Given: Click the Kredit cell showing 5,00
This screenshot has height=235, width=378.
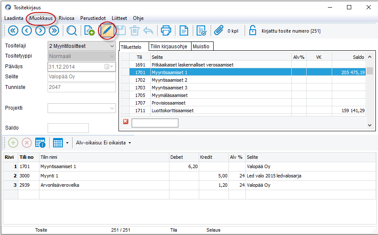Looking at the screenshot, I should (214, 176).
